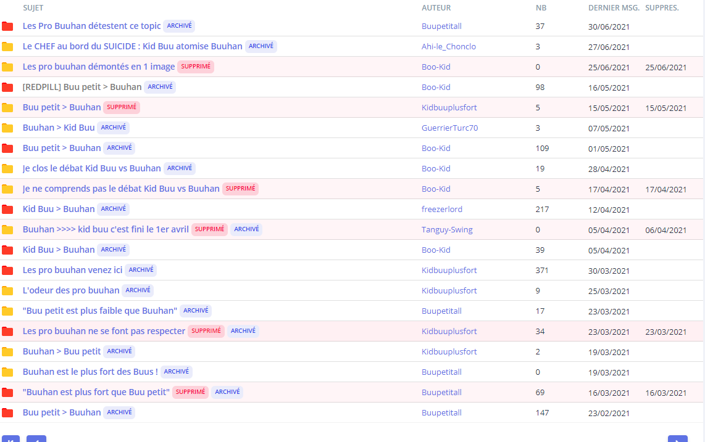This screenshot has width=705, height=442.
Task: Open the topic "Je clos le débat Kid Buu vs Buuhan"
Action: pos(92,168)
